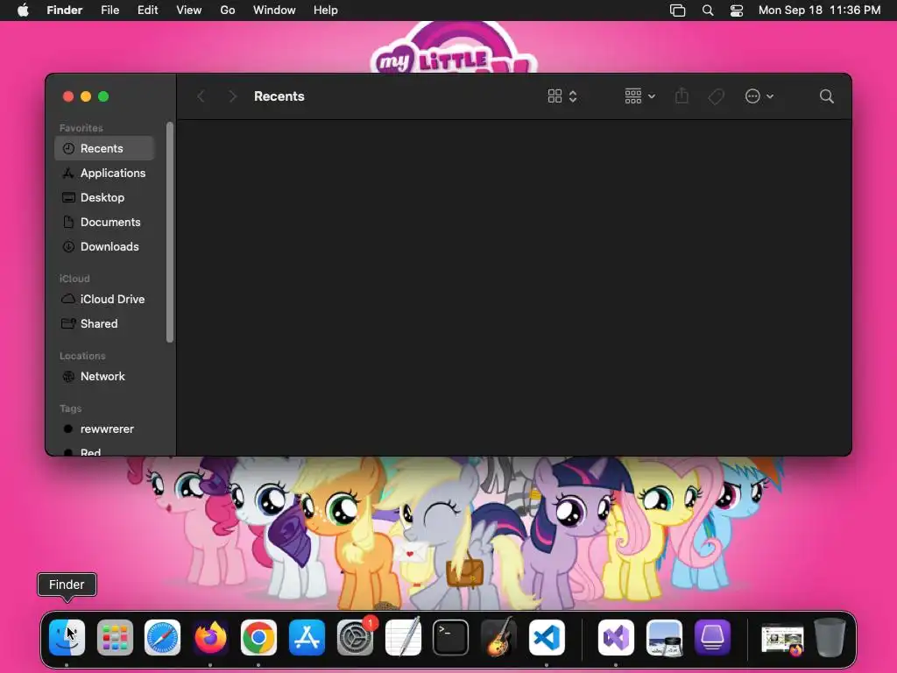Open Control Center in menu bar
This screenshot has width=897, height=673.
[x=737, y=11]
